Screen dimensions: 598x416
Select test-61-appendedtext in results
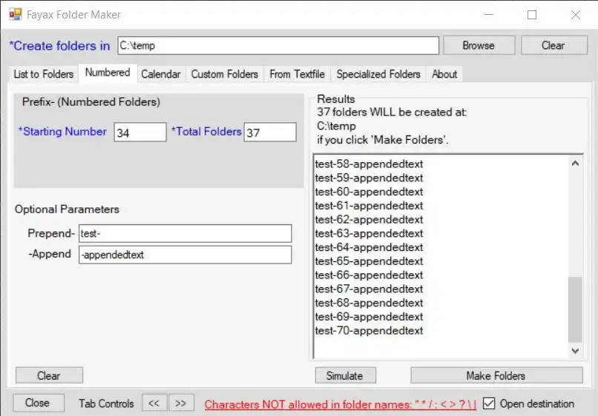coord(369,206)
